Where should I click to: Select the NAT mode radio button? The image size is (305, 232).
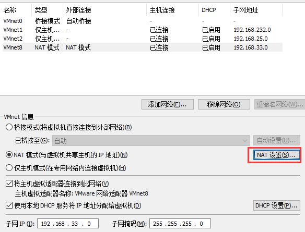click(9, 155)
